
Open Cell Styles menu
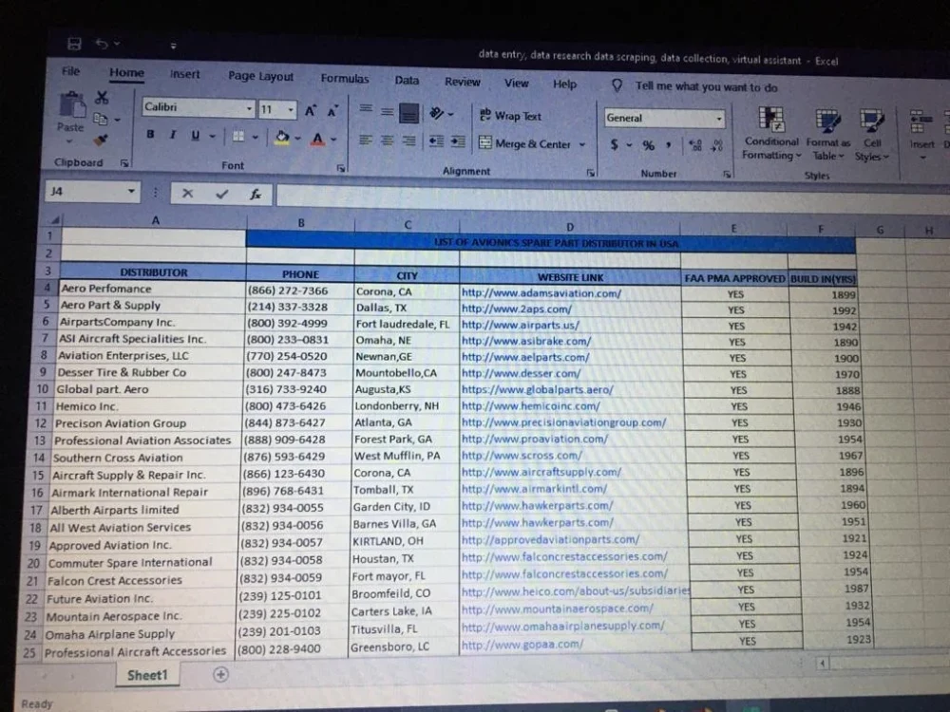click(x=872, y=136)
